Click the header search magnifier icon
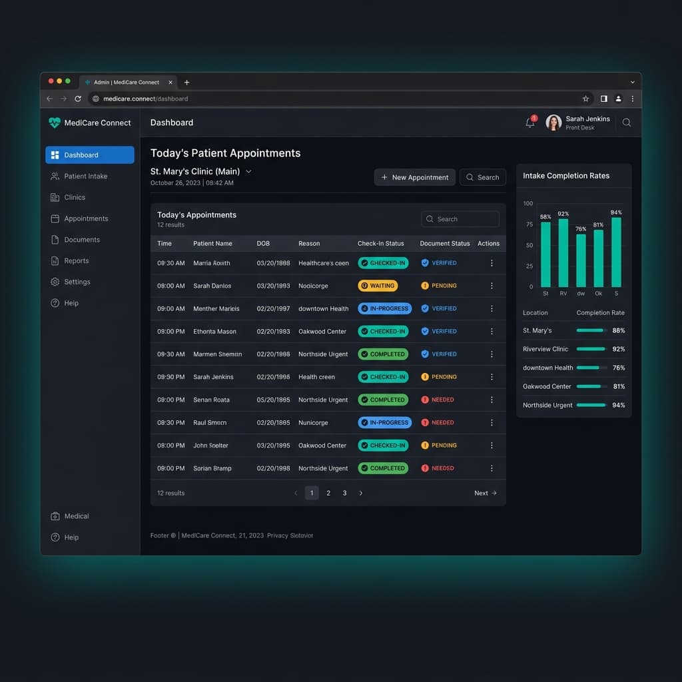Viewport: 682px width, 682px height. 626,123
